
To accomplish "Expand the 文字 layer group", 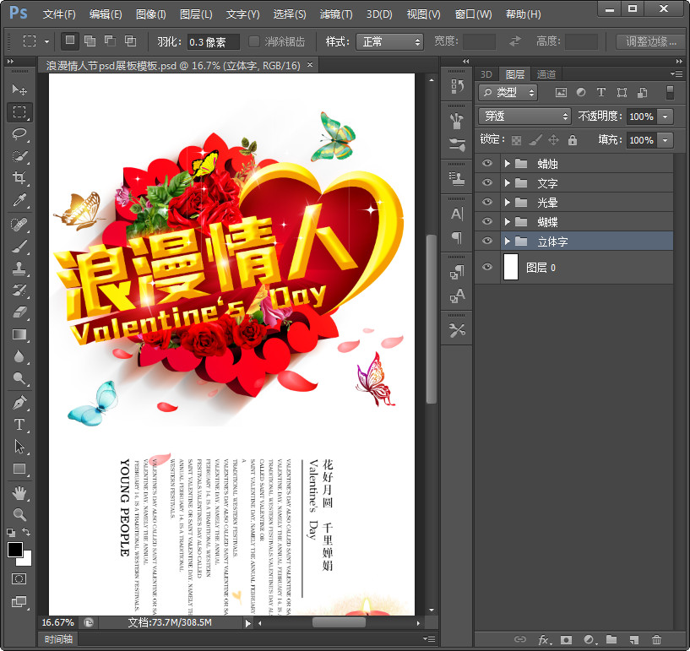I will tap(507, 183).
